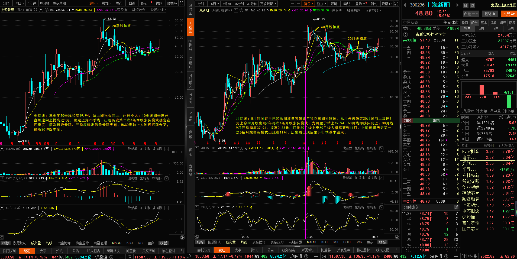
Task: Toggle WR indicator in right chart
Action: [359, 242]
